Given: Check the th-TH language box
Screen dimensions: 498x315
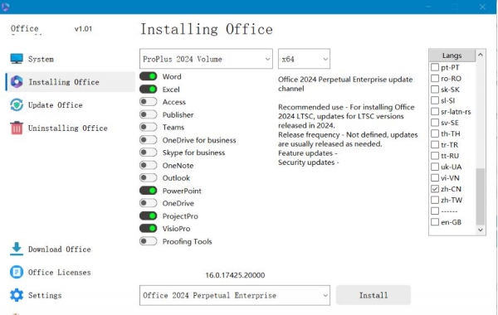Looking at the screenshot, I should [x=435, y=133].
